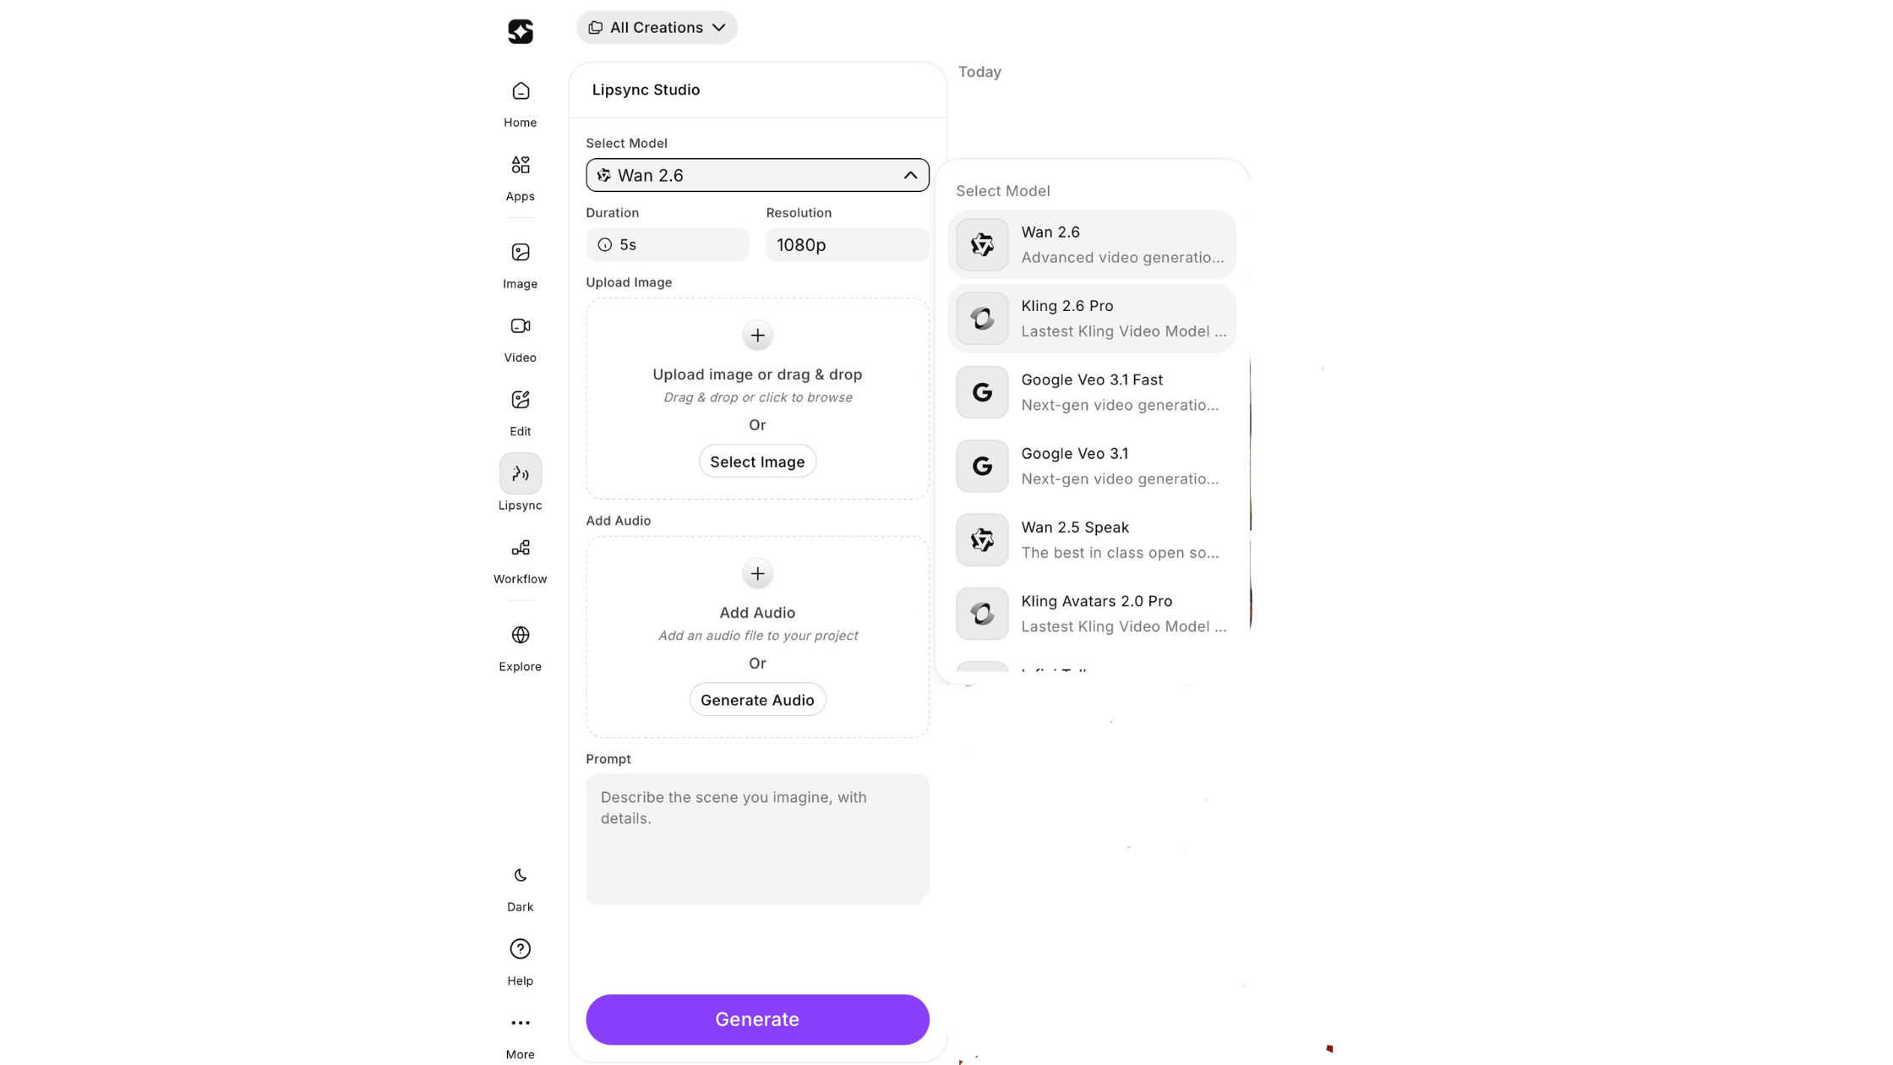Toggle Dark mode with moon icon

520,876
